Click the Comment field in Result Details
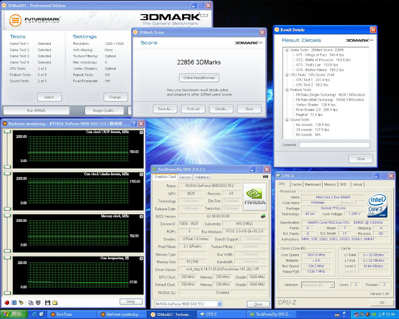The image size is (399, 319). 334,145
